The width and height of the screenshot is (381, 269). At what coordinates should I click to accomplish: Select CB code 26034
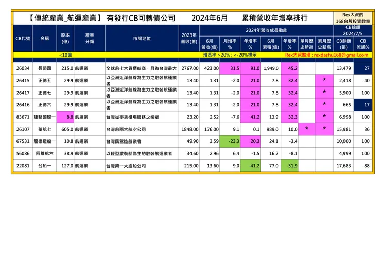23,68
